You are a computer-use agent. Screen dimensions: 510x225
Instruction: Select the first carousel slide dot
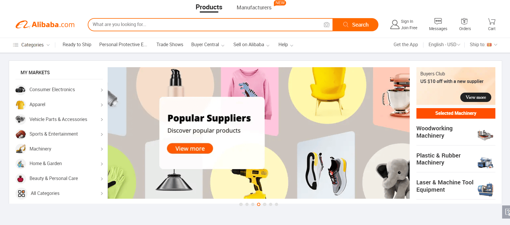coord(241,205)
